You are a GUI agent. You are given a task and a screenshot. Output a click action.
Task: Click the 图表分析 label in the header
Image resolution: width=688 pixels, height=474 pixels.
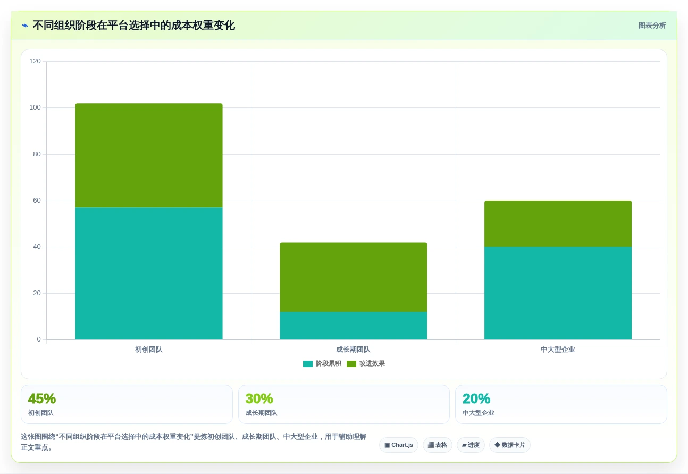(x=652, y=26)
